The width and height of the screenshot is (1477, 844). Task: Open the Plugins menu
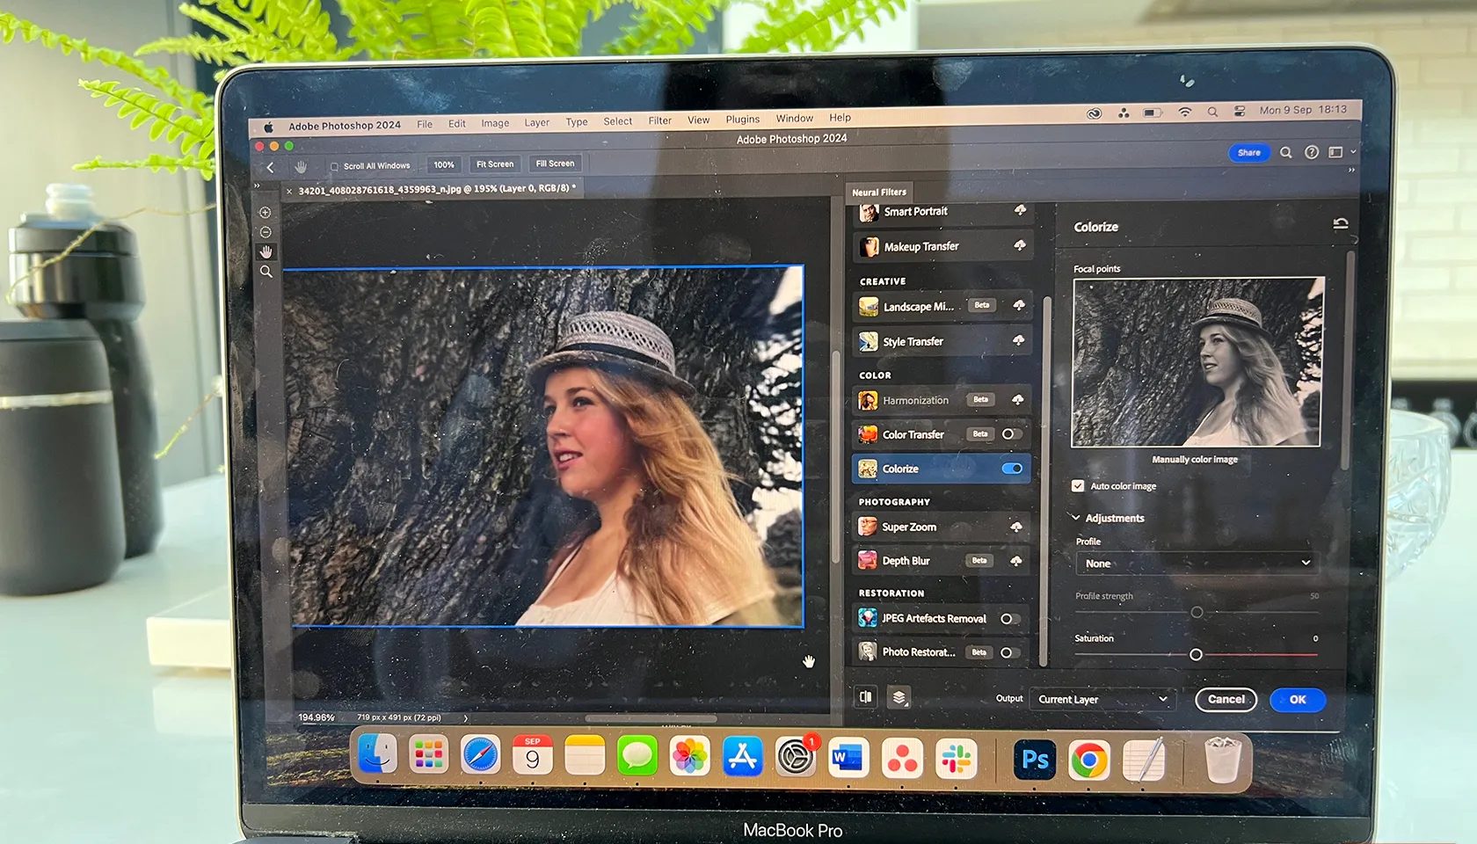point(742,119)
